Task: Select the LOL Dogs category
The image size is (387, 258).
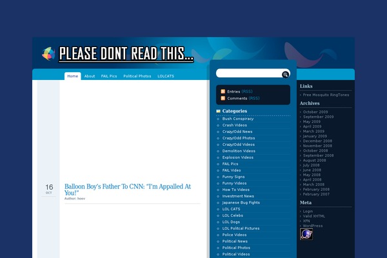Action: (x=231, y=222)
